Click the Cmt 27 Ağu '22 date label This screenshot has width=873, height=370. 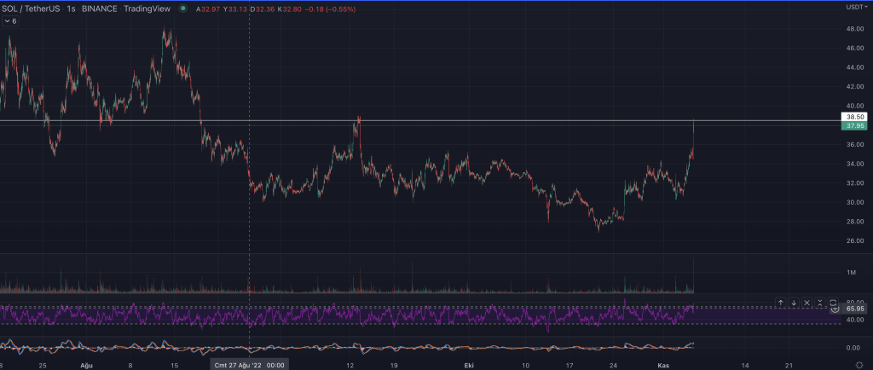click(249, 364)
